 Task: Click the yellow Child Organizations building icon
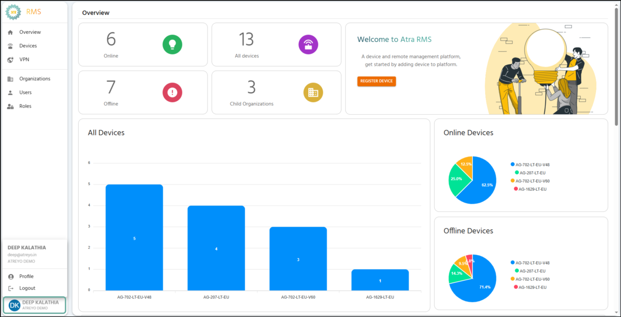(313, 92)
